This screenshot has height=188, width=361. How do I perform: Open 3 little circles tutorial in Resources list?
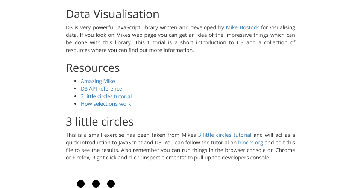(106, 96)
